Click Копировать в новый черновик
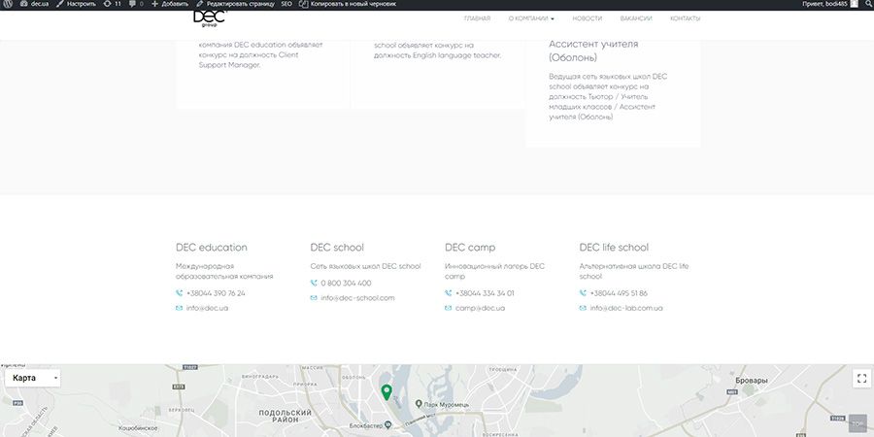The height and width of the screenshot is (437, 874). (352, 5)
